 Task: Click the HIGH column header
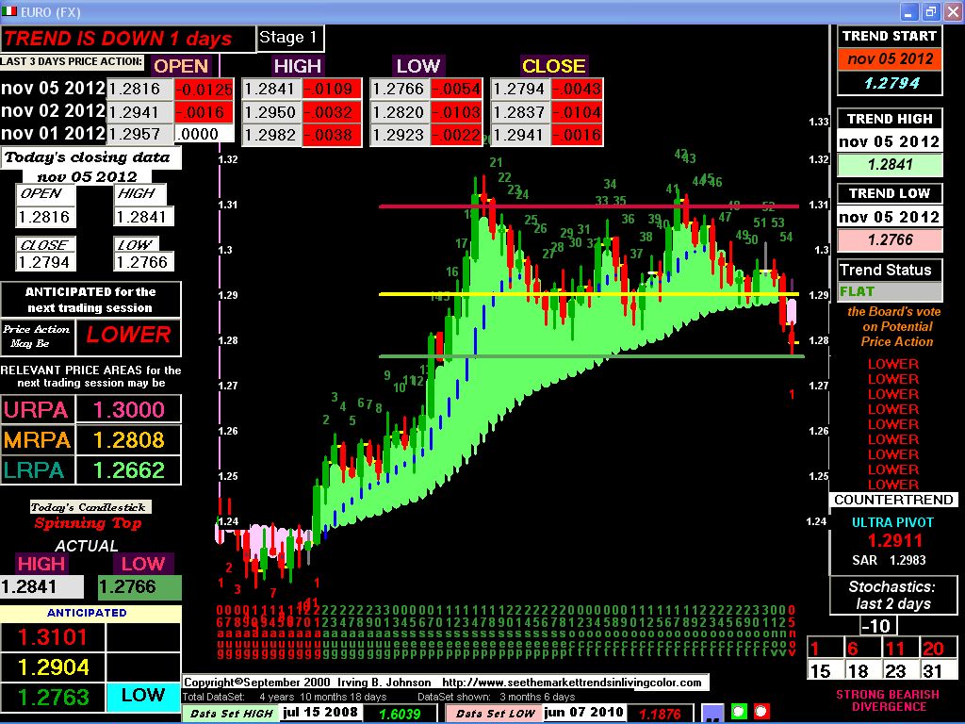click(x=297, y=66)
